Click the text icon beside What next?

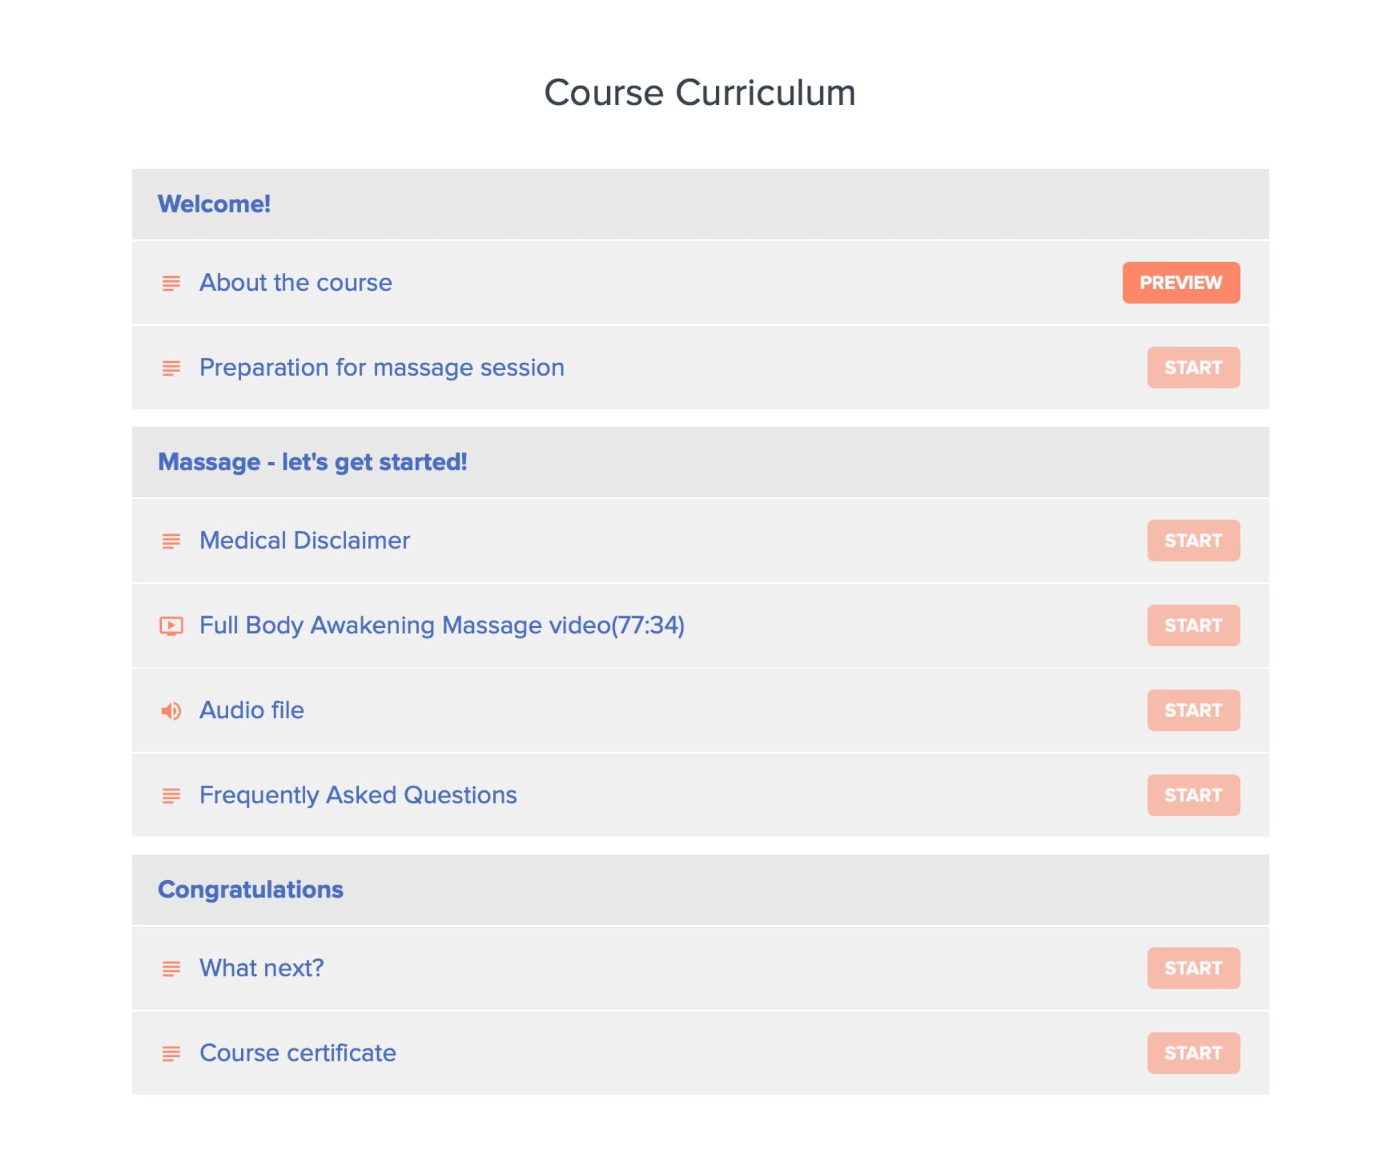click(171, 969)
